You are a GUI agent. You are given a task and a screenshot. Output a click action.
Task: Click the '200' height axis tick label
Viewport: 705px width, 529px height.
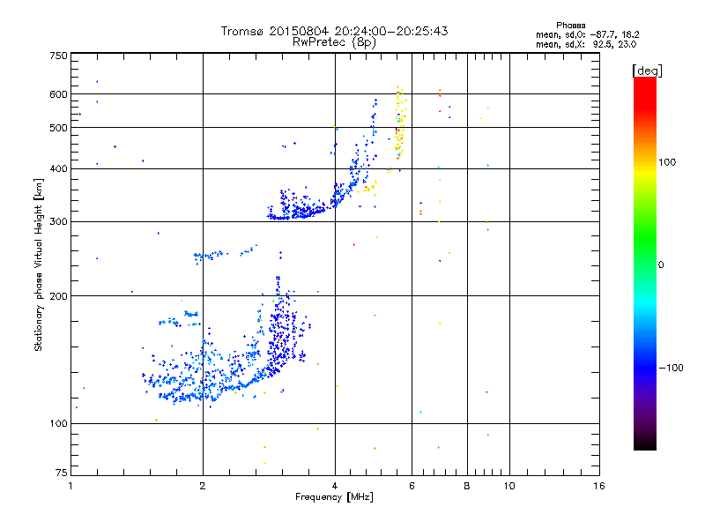coord(59,296)
